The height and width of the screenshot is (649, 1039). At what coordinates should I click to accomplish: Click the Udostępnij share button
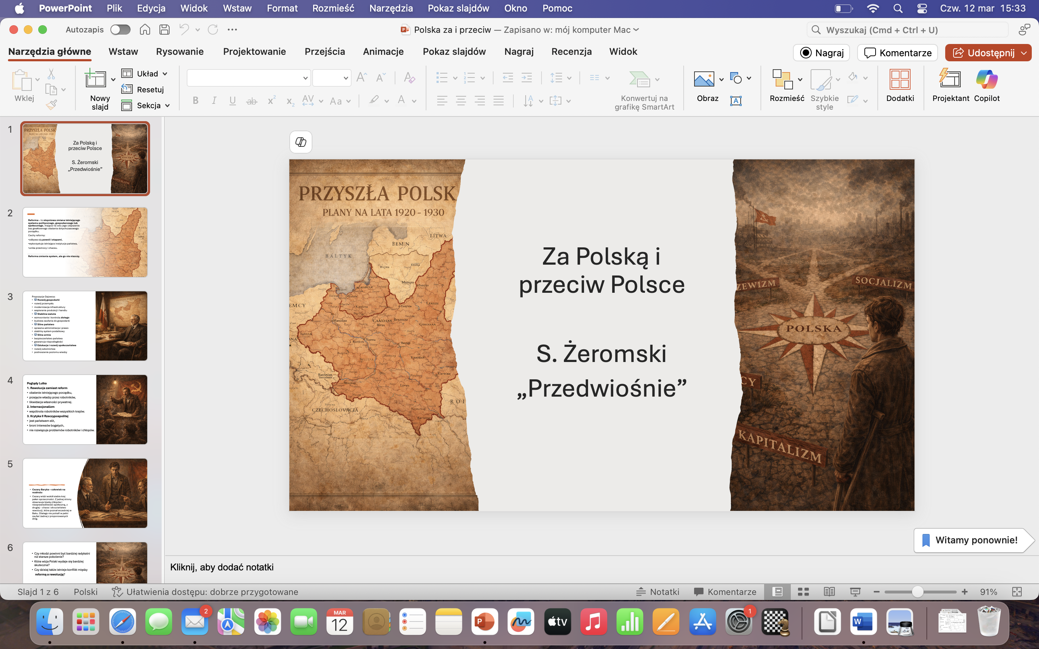(x=983, y=53)
